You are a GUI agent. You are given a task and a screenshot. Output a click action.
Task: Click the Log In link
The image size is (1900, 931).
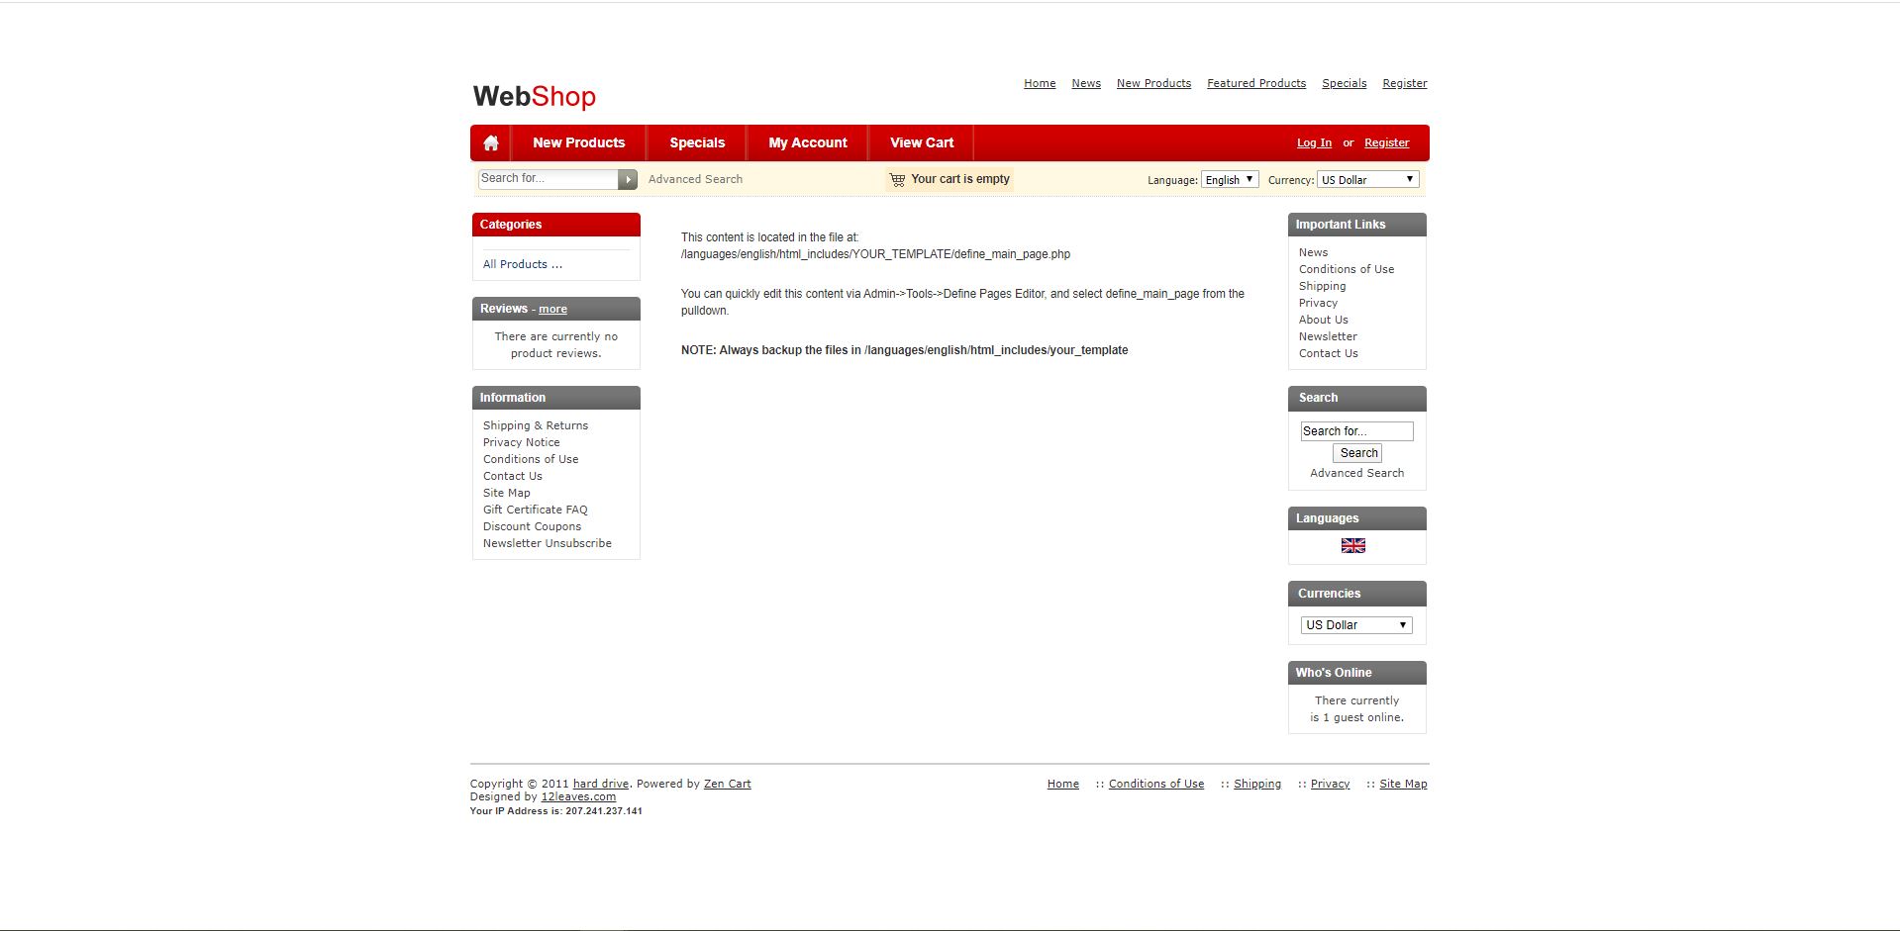pyautogui.click(x=1314, y=142)
